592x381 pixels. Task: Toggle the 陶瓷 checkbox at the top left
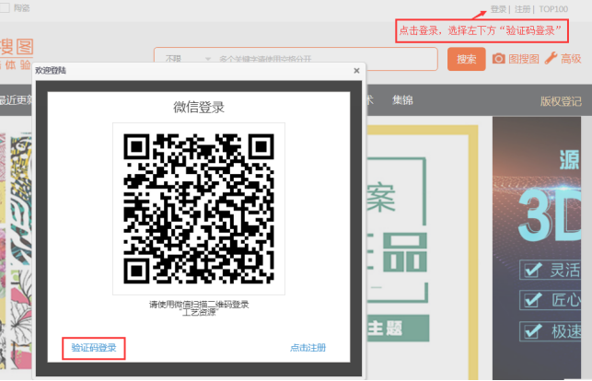point(5,8)
